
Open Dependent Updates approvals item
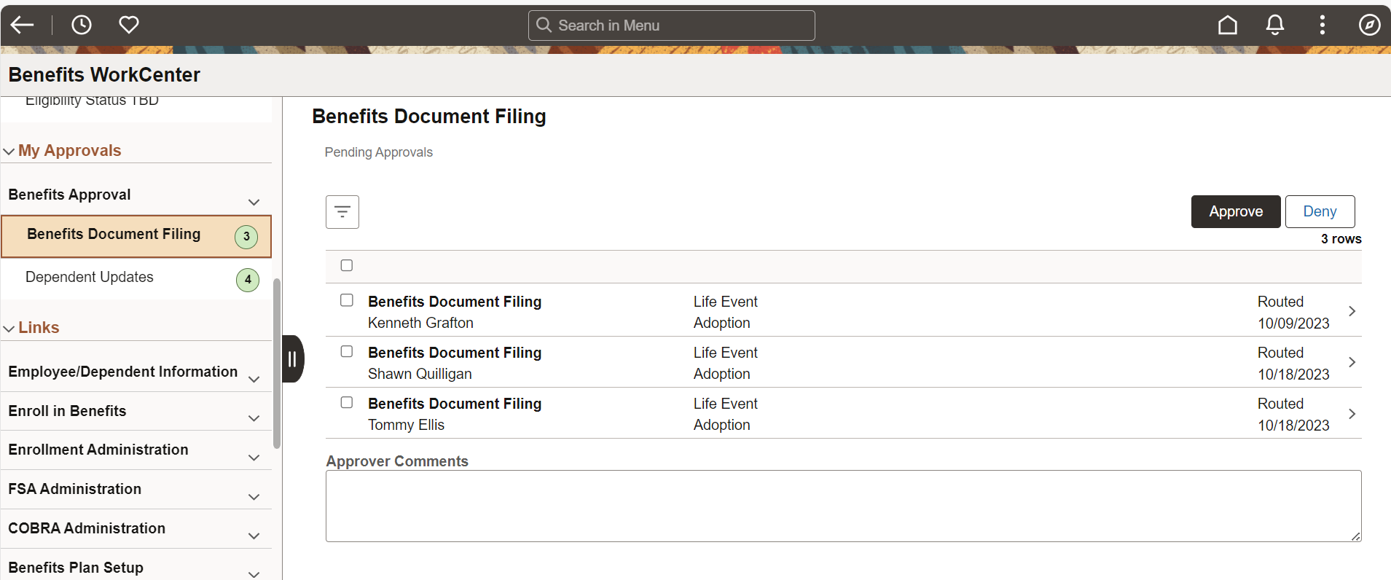[90, 278]
